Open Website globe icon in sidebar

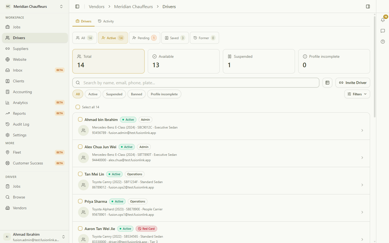click(x=8, y=59)
